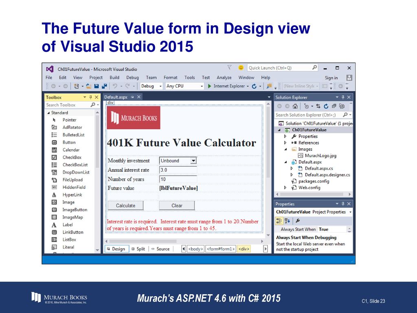
Task: Open the Debug configuration dropdown
Action: pos(160,86)
